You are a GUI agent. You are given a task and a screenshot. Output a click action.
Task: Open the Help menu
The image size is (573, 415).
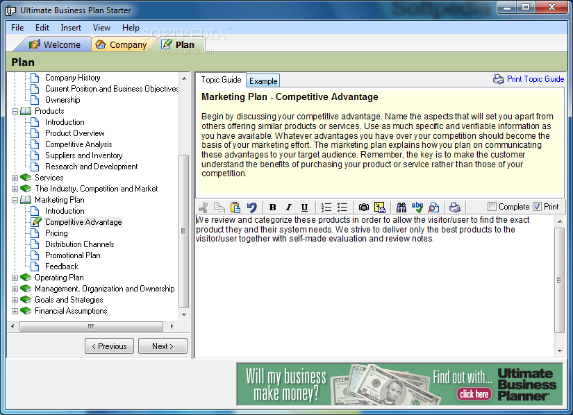coord(131,28)
